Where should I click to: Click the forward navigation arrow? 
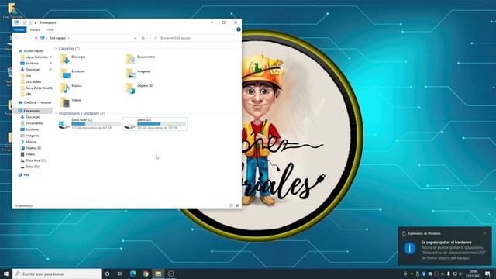[25, 38]
